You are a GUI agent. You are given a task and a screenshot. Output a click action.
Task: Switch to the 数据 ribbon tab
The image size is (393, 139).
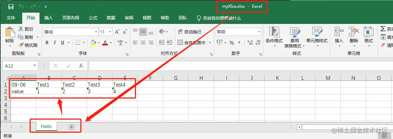[x=111, y=18]
